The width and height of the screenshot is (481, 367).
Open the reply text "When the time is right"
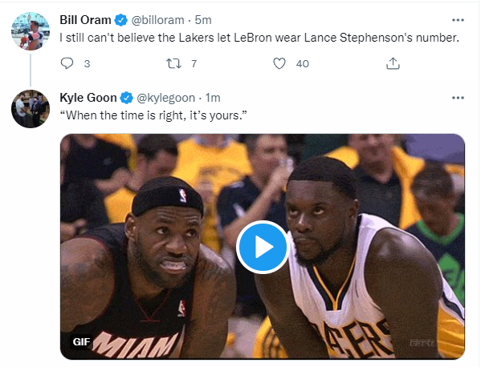point(153,115)
